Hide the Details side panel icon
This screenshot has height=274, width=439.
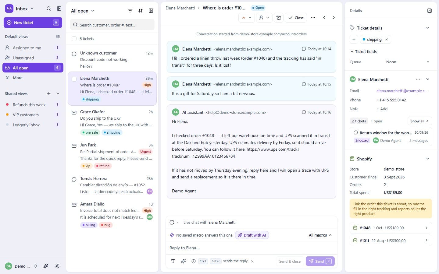coord(430,11)
